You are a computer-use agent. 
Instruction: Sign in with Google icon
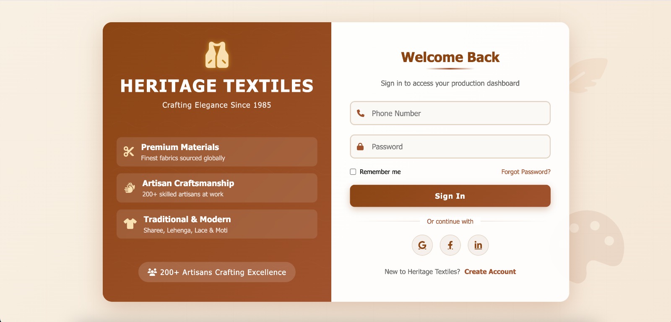422,245
